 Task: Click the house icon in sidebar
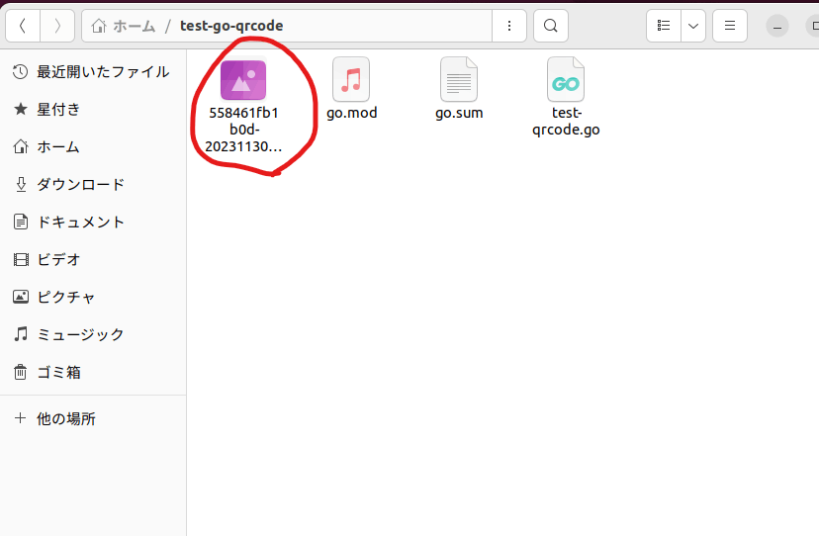point(21,146)
